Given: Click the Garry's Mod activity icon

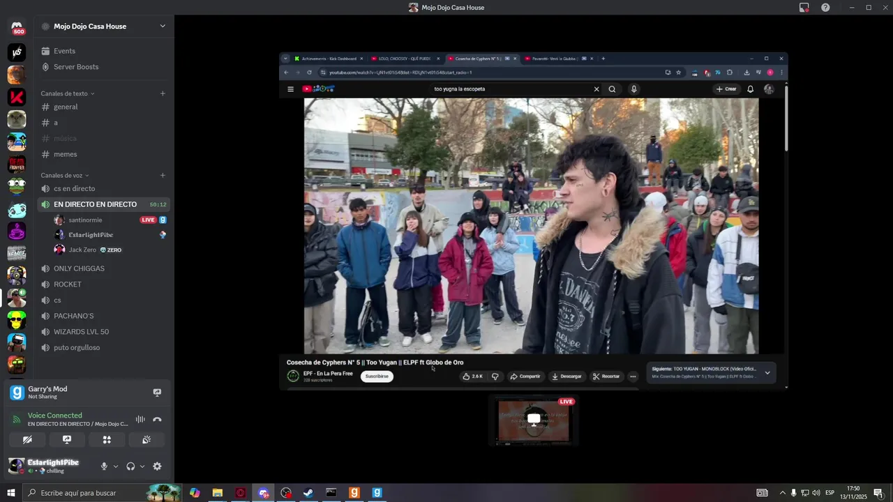Looking at the screenshot, I should (x=17, y=393).
